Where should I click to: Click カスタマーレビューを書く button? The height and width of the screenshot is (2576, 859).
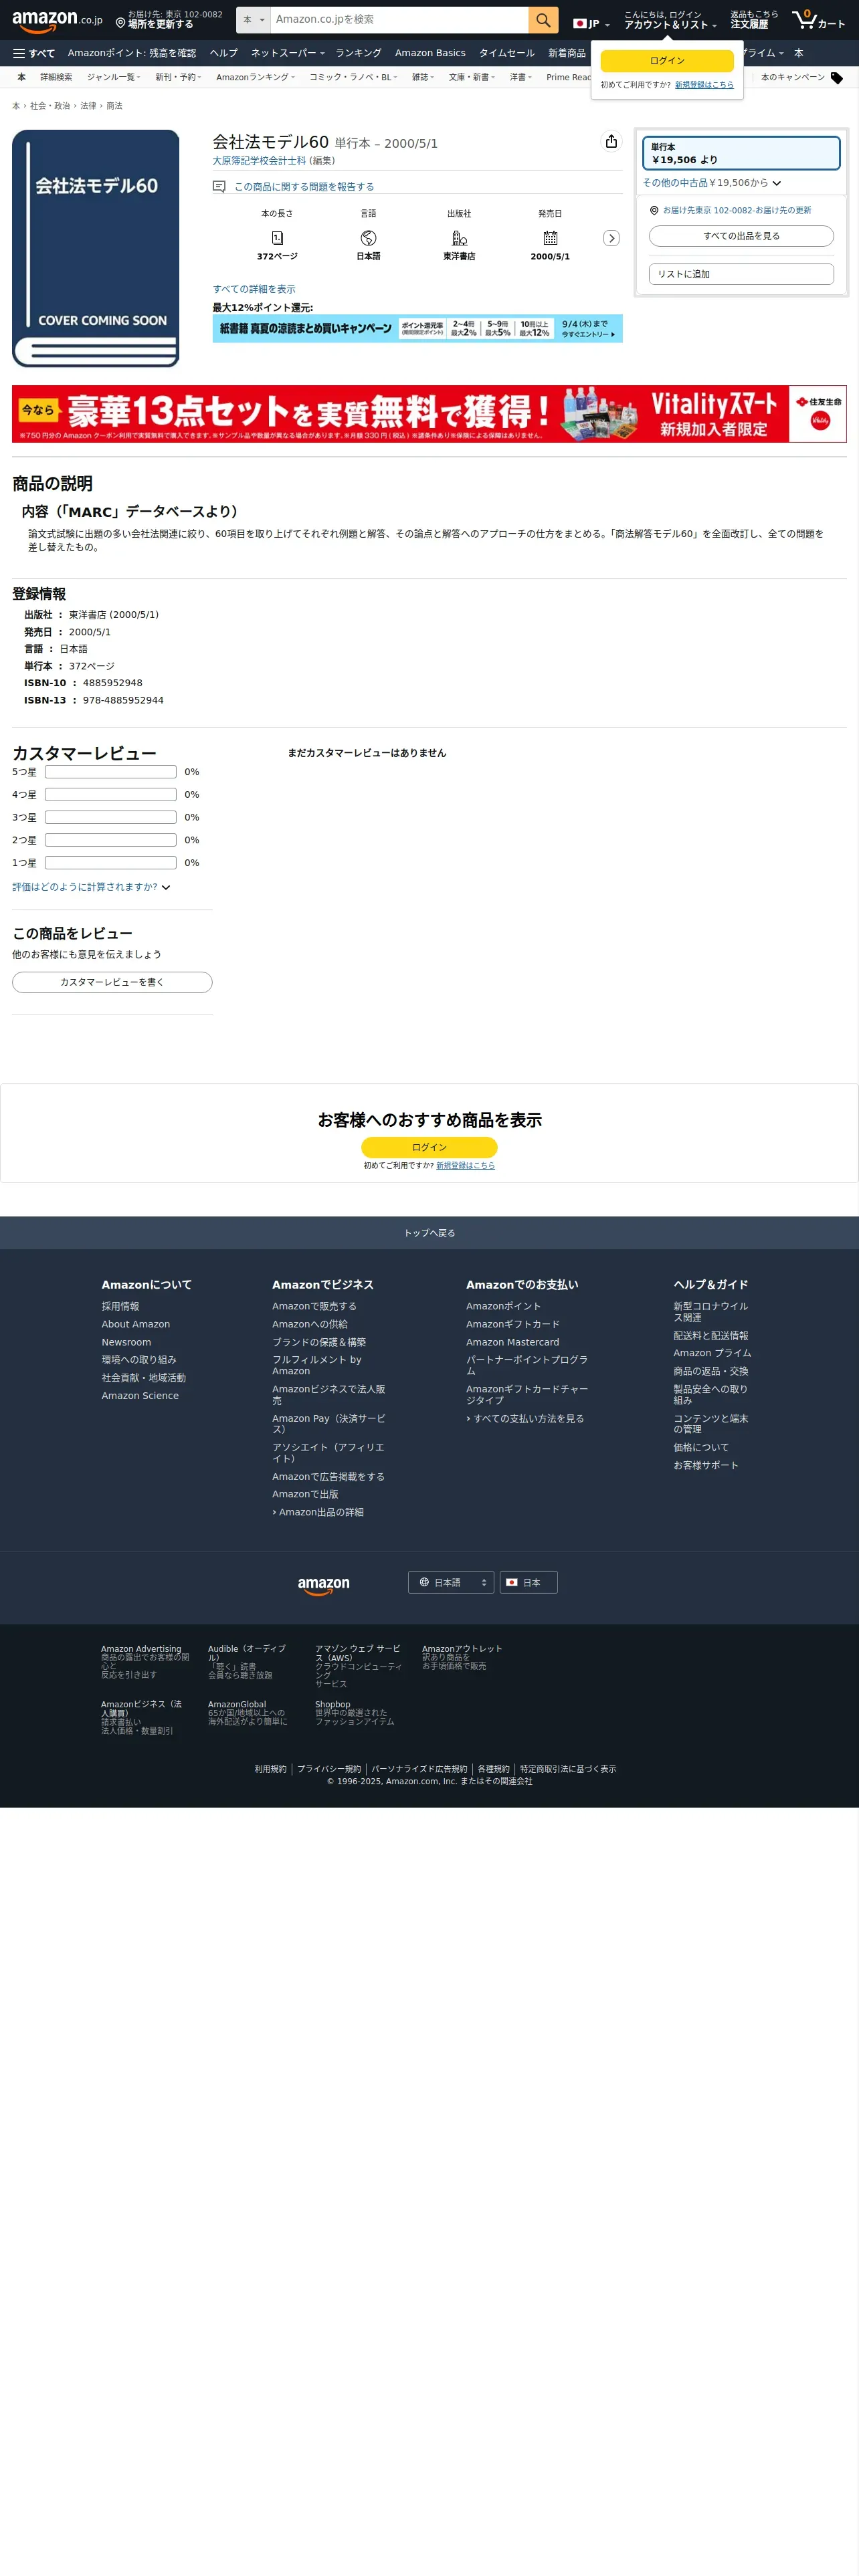pyautogui.click(x=112, y=982)
